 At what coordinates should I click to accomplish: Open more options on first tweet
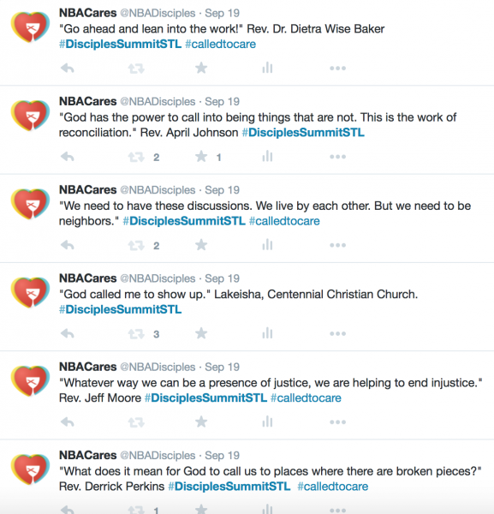pos(337,69)
